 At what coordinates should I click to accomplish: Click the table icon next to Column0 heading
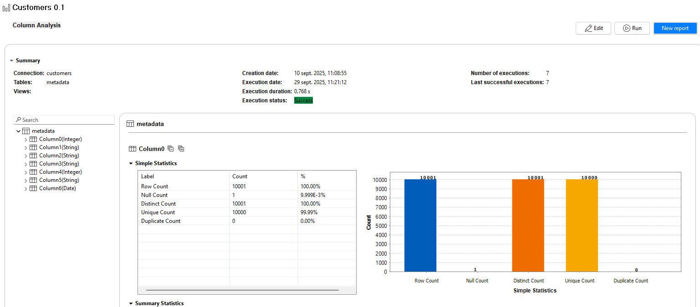(132, 149)
